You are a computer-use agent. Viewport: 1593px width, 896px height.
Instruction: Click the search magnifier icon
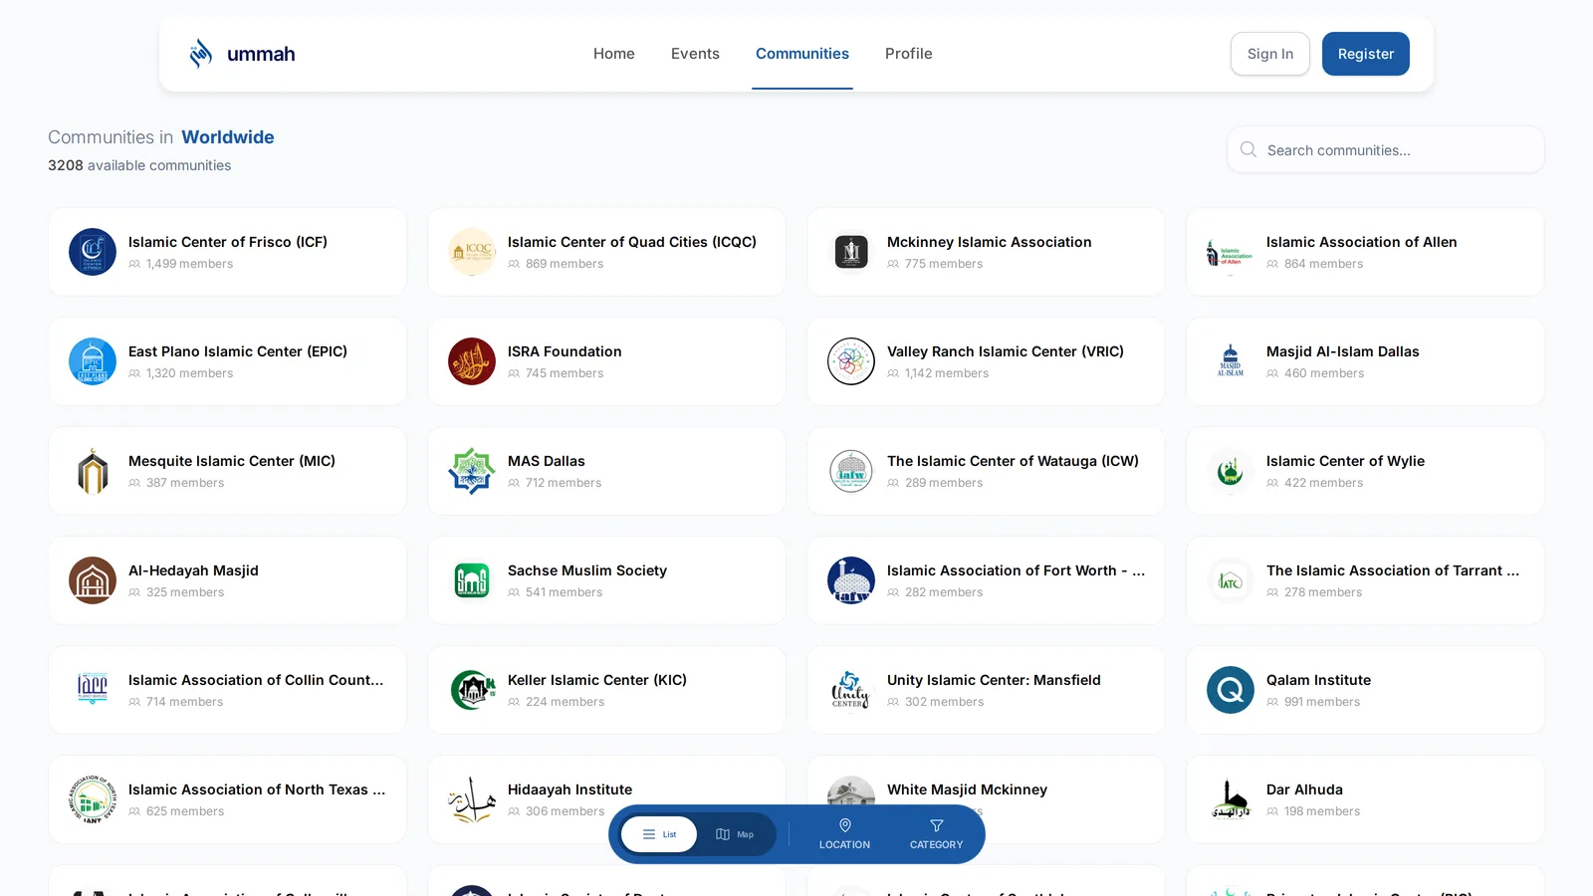point(1249,149)
